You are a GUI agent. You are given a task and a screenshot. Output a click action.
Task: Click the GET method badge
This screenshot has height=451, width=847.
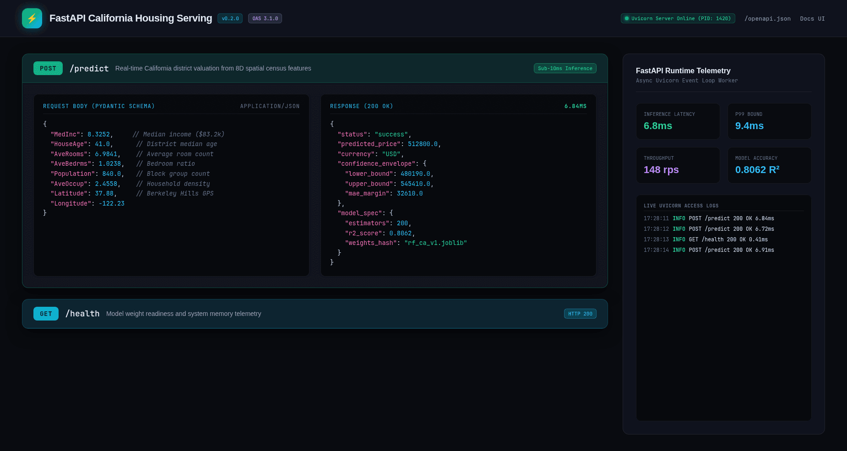pos(46,314)
